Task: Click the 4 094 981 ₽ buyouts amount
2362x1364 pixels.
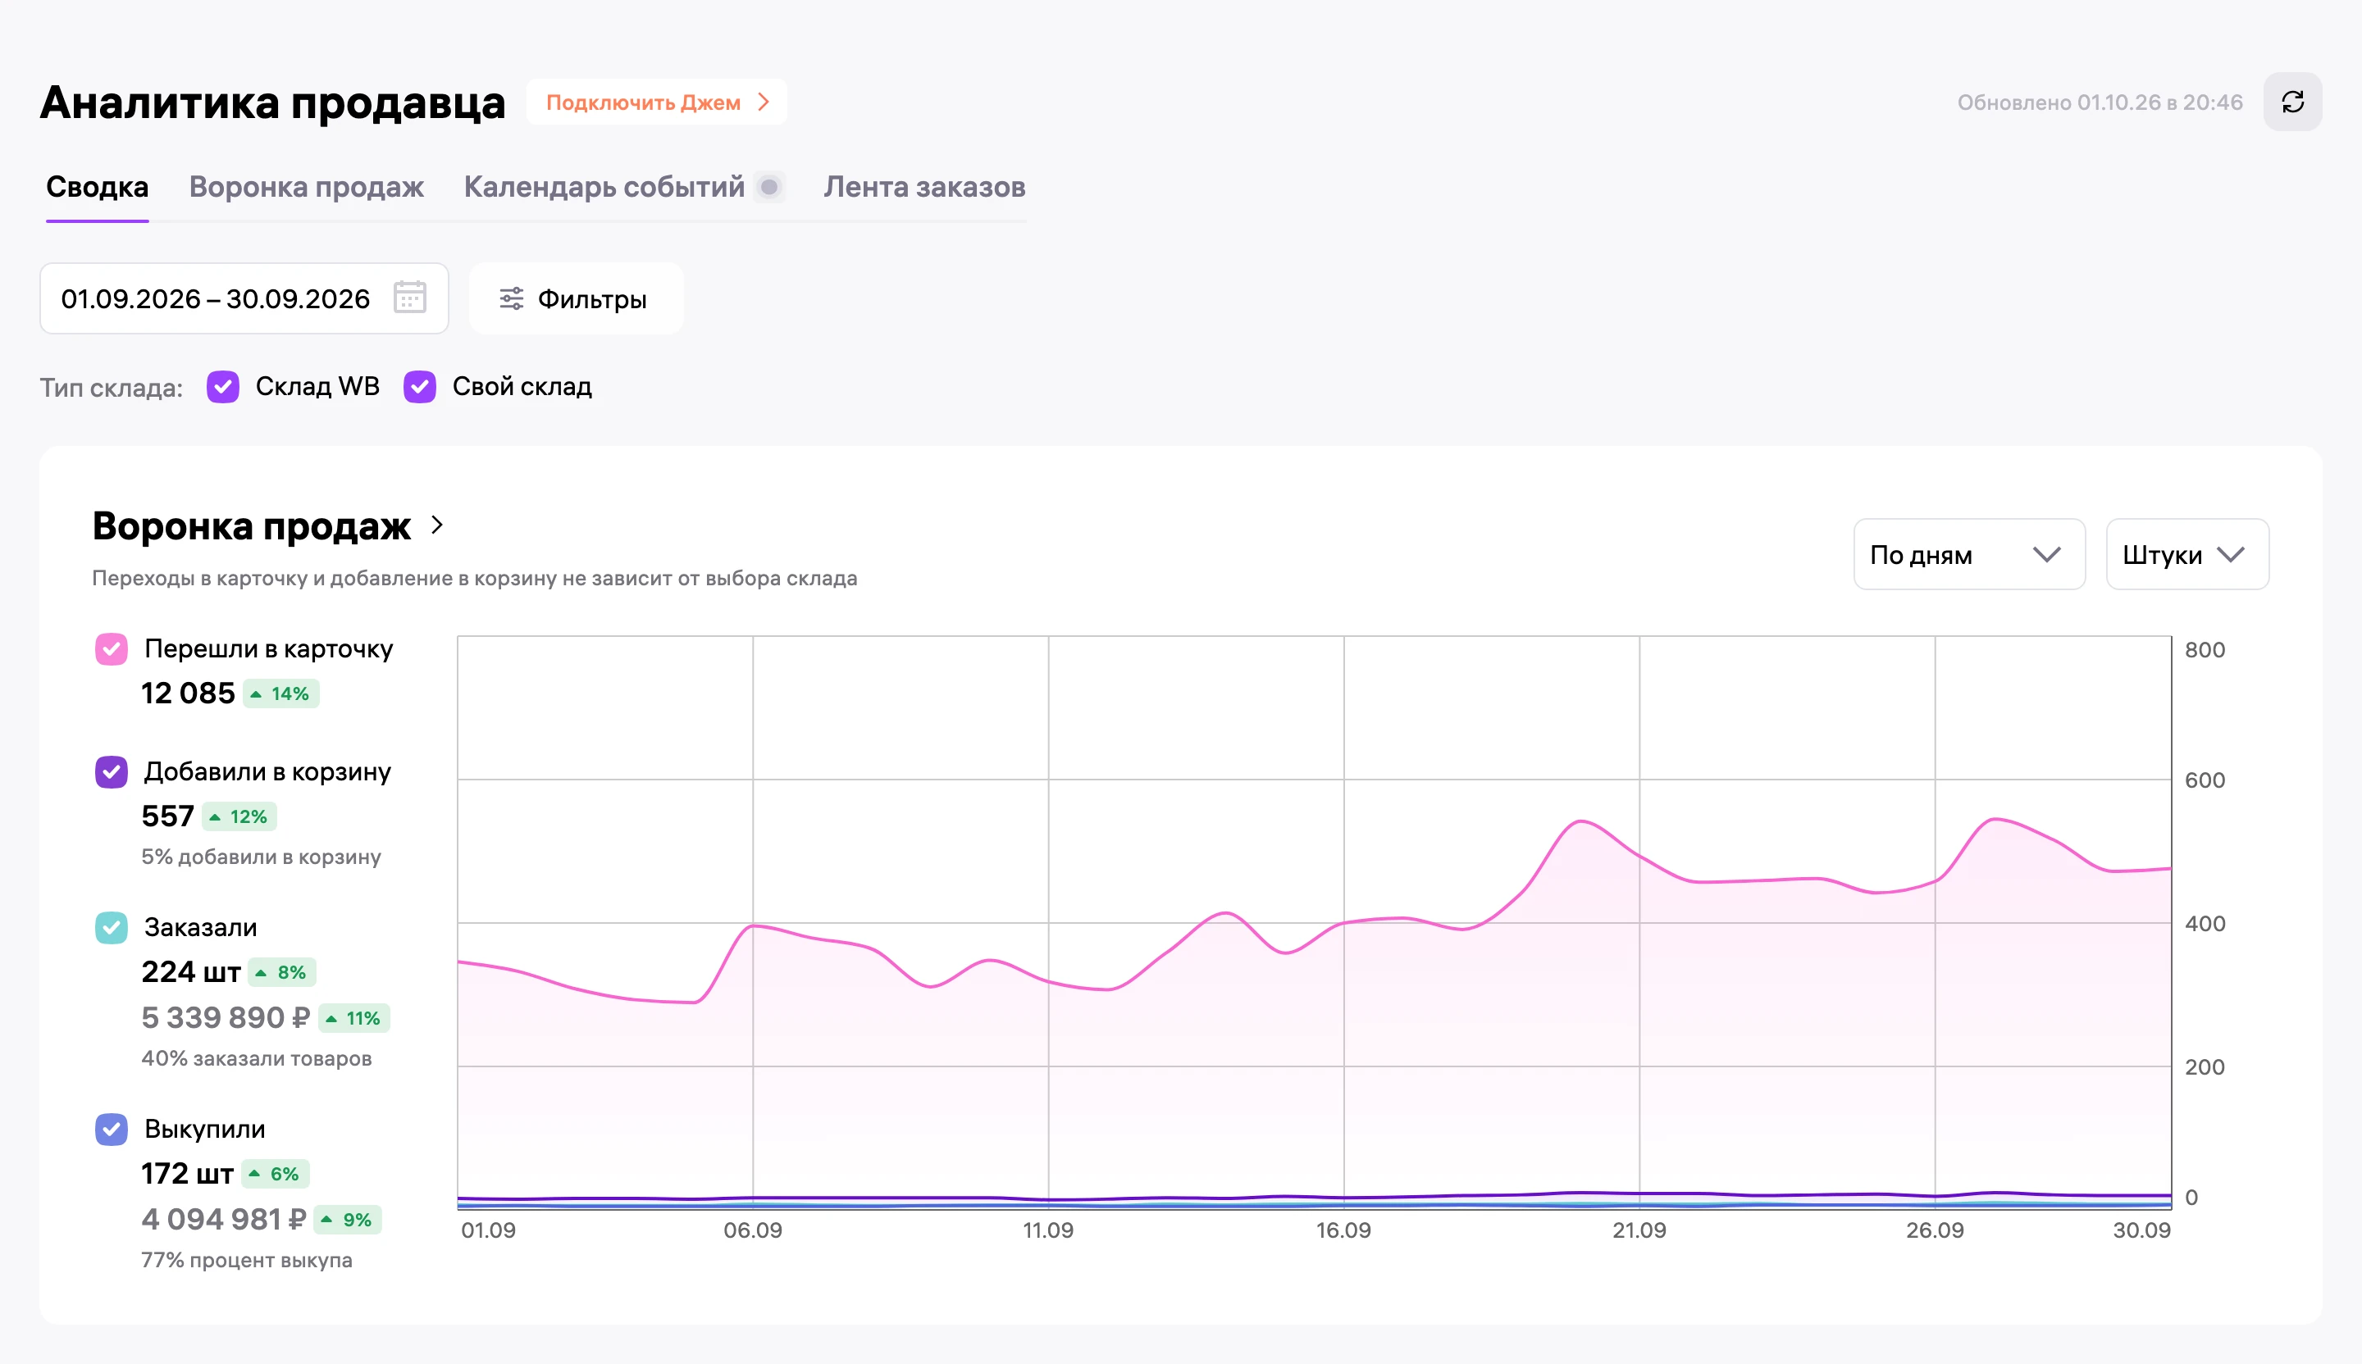Action: 223,1219
